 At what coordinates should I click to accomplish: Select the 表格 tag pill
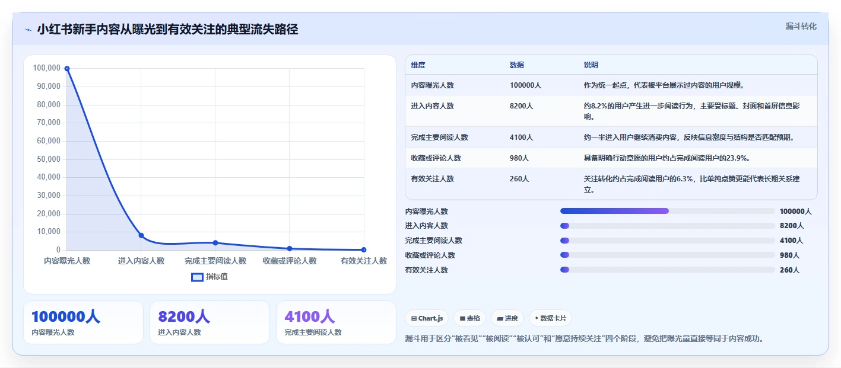pyautogui.click(x=469, y=318)
